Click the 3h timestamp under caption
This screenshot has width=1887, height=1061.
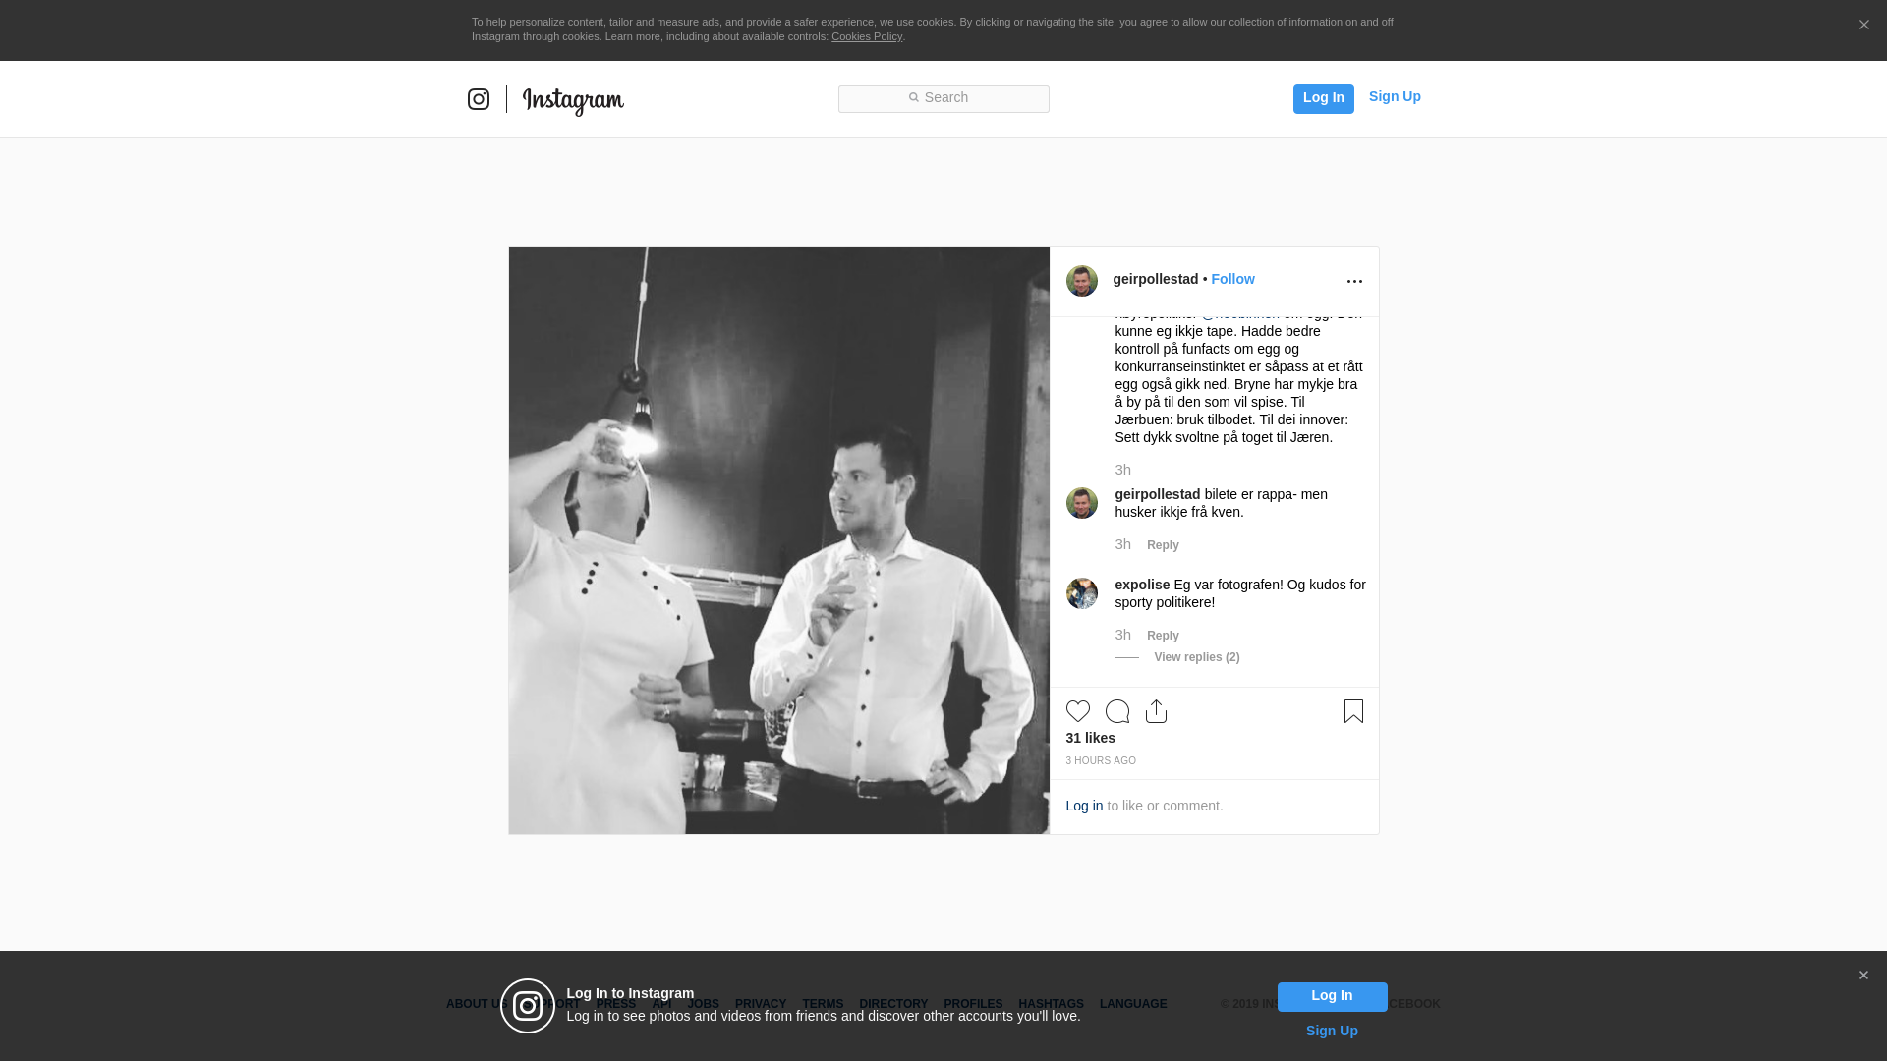[1123, 470]
